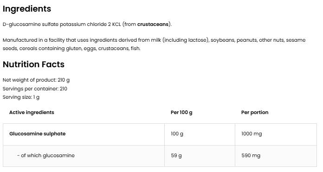Click the Ingredients heading
This screenshot has height=172, width=323.
click(x=27, y=9)
